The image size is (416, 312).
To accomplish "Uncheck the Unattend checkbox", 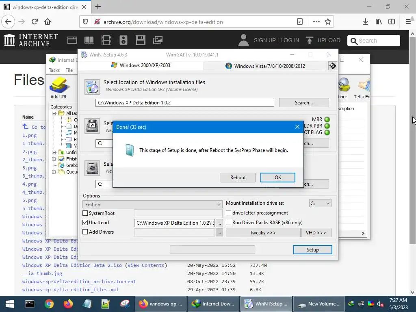I will [85, 222].
